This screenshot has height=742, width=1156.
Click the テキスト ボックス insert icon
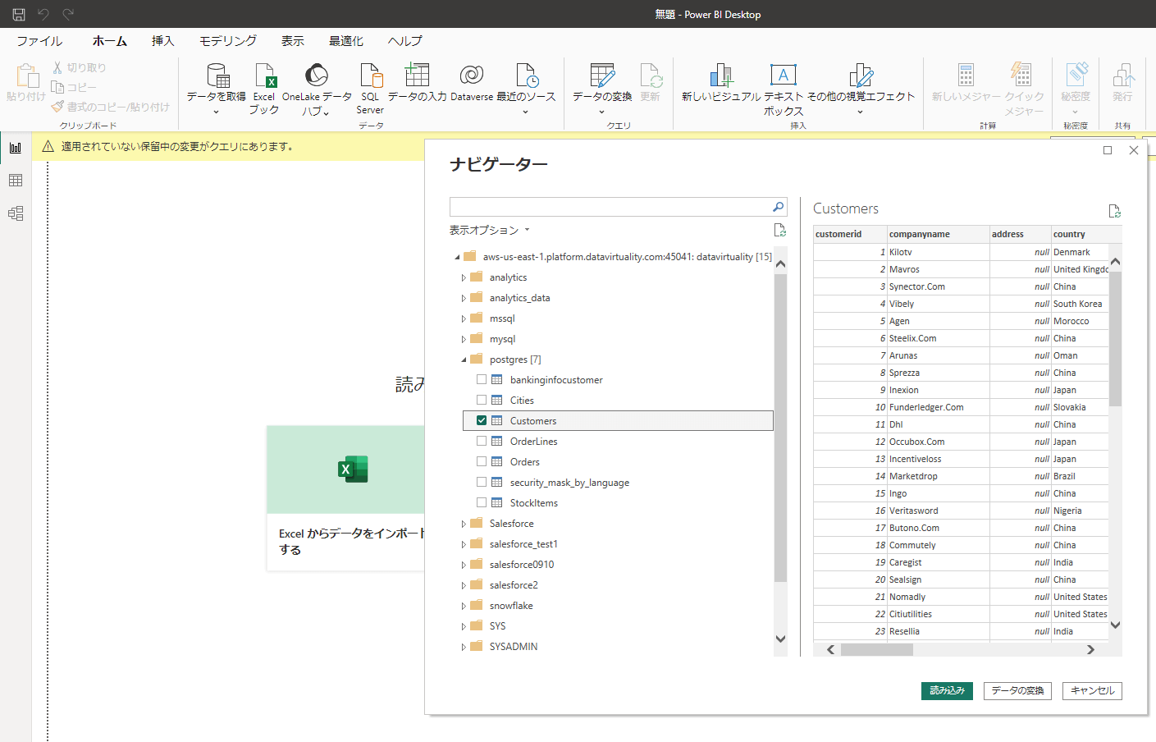[783, 76]
